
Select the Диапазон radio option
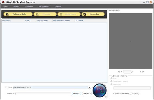(x=111, y=84)
